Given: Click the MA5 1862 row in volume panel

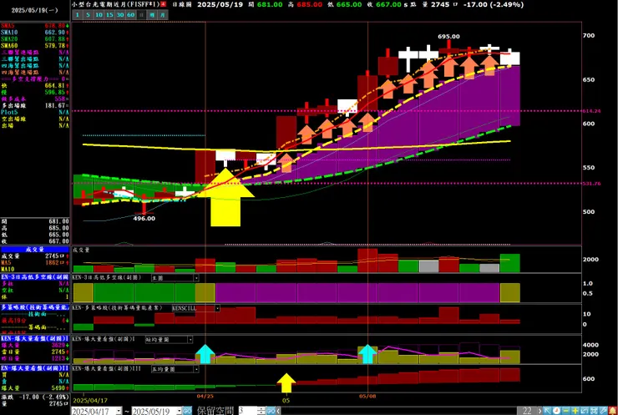Looking at the screenshot, I should click(x=35, y=262).
